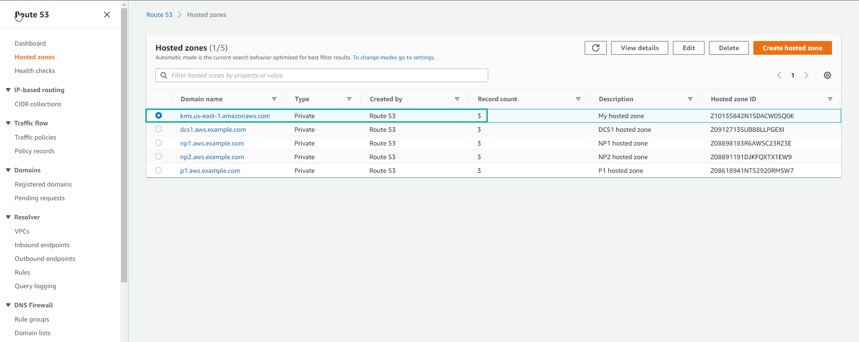Open Hosted zones in sidebar
Screen dimensions: 859x342
point(35,57)
